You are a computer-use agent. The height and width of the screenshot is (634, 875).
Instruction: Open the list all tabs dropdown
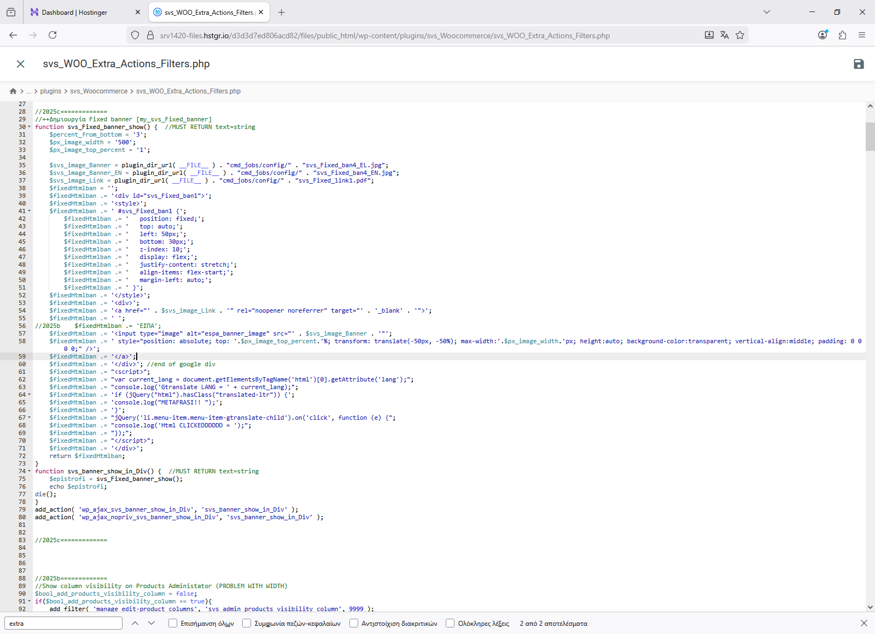767,12
